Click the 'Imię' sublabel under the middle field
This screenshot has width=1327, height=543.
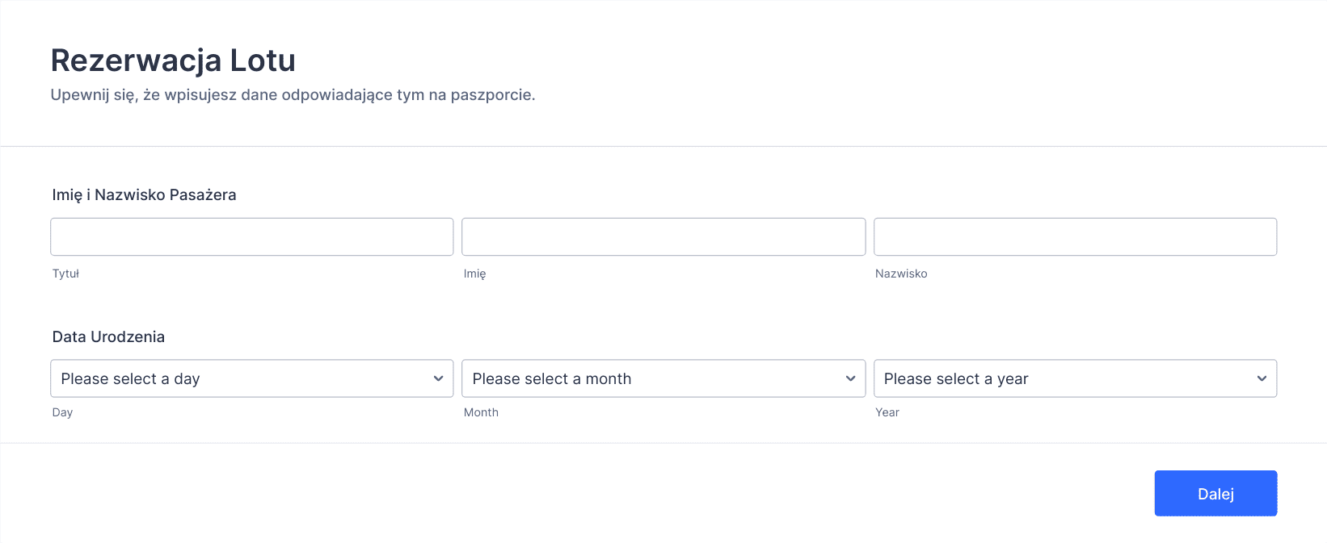tap(474, 274)
